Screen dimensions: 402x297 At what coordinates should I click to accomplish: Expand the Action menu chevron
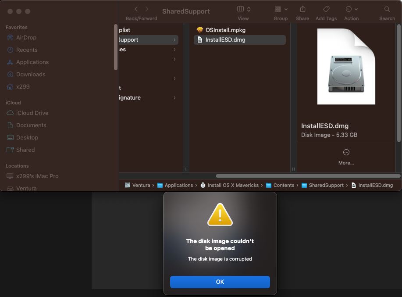click(x=356, y=9)
